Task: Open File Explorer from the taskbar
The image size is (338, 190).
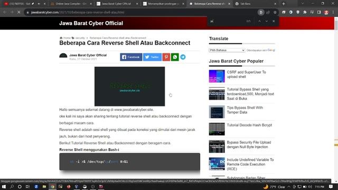Action: [x=44, y=186]
